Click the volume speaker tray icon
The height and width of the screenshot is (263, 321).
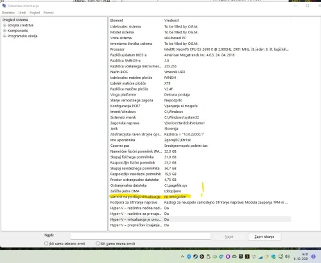tap(287, 257)
